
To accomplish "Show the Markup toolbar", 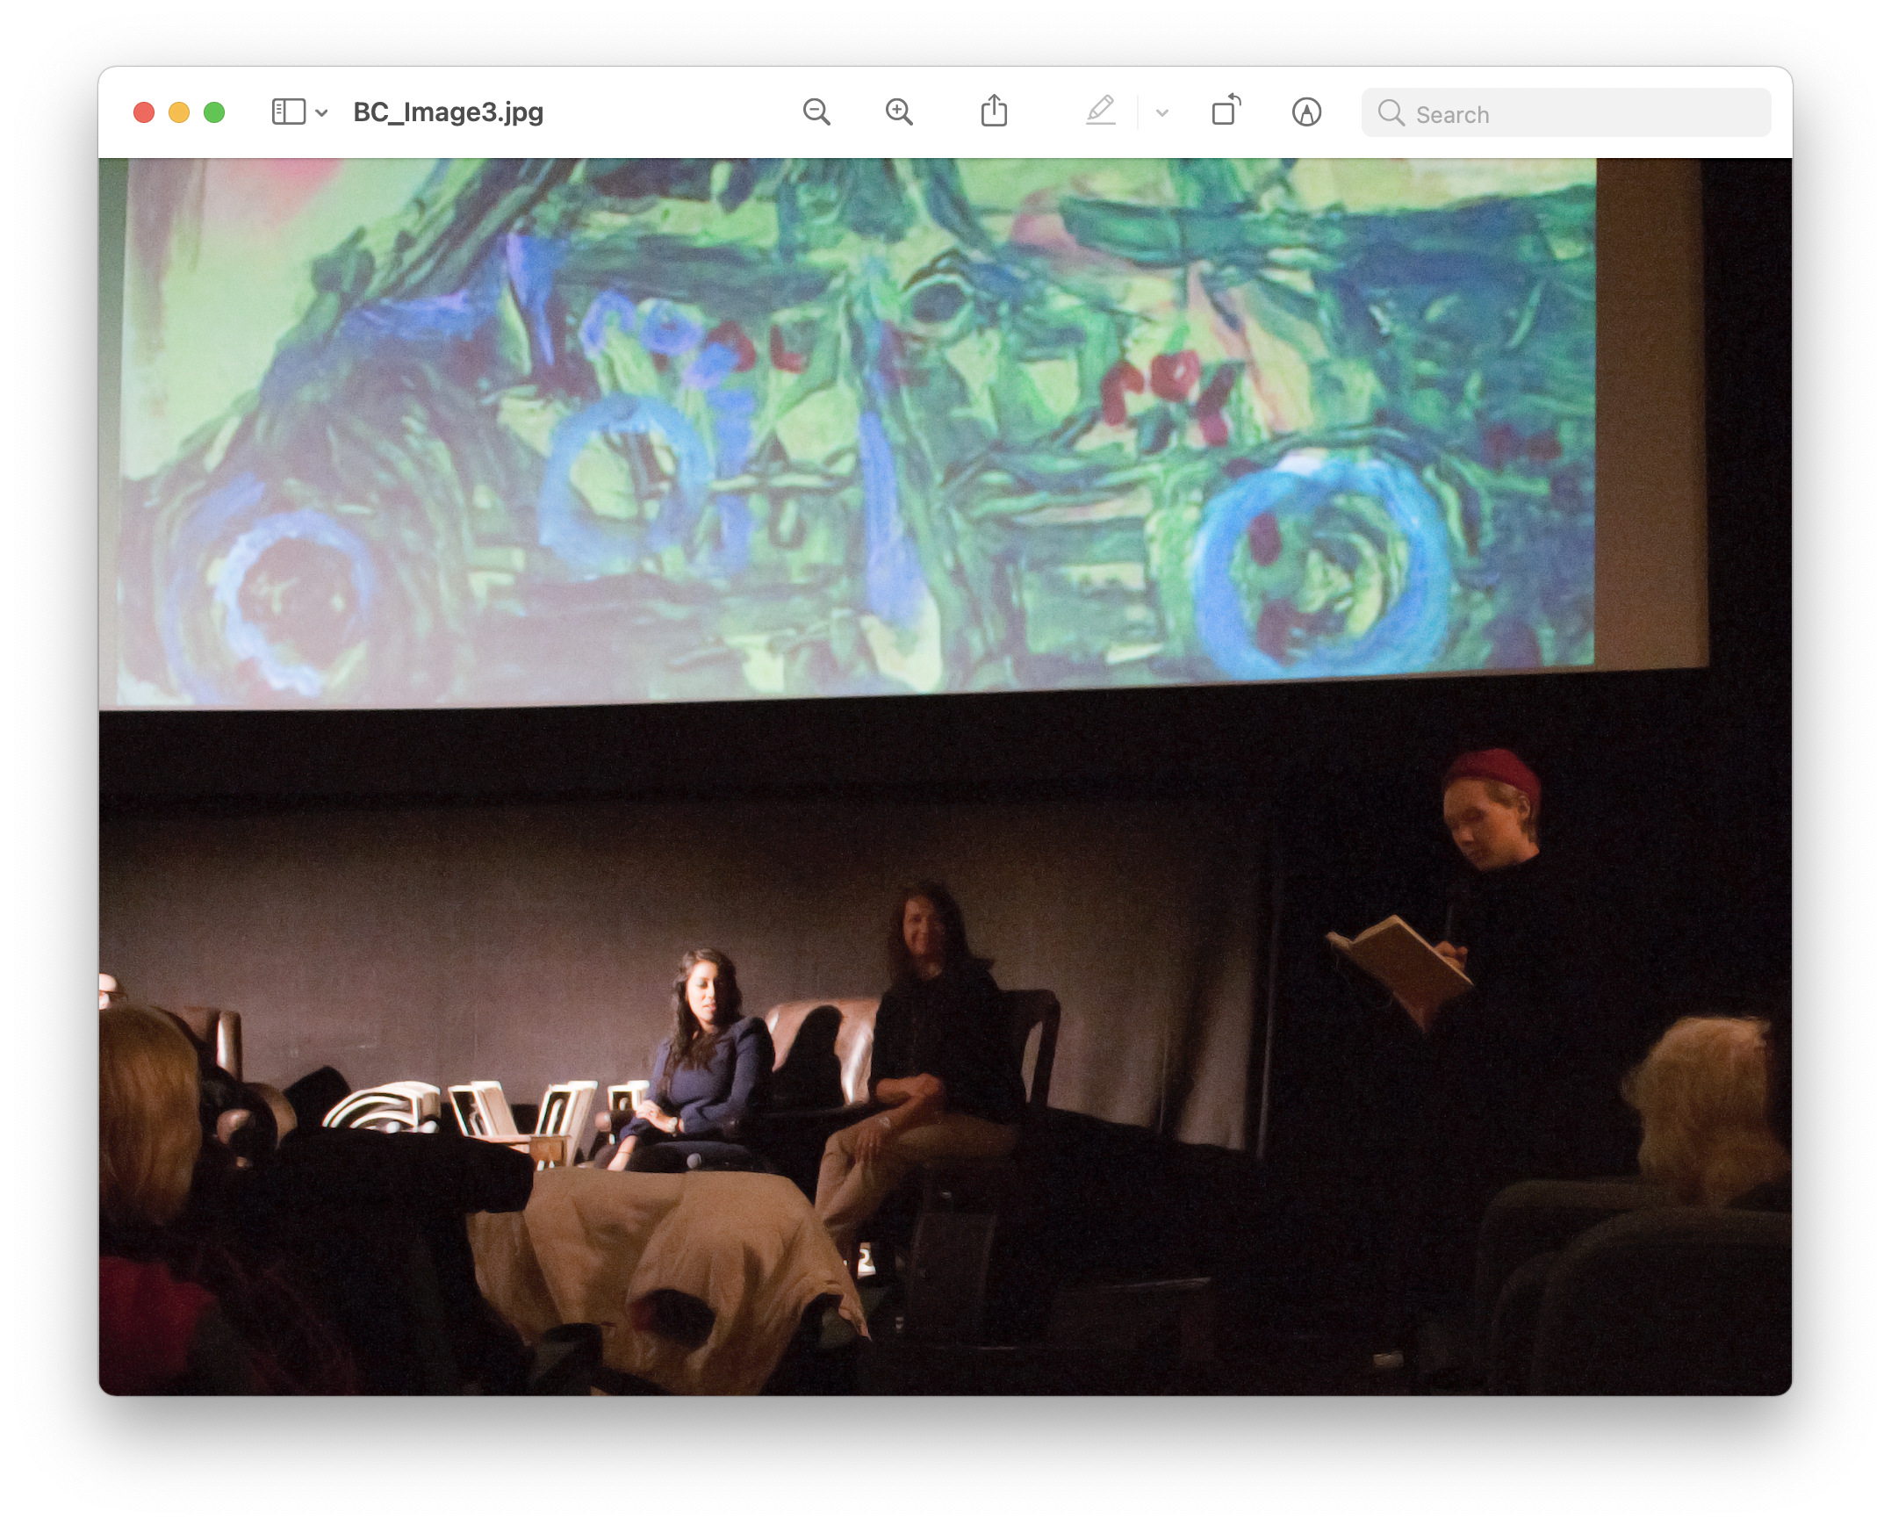I will (1306, 112).
